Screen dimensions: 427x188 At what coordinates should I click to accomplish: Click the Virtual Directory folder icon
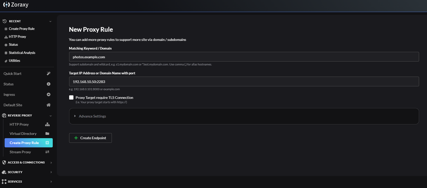pos(47,134)
